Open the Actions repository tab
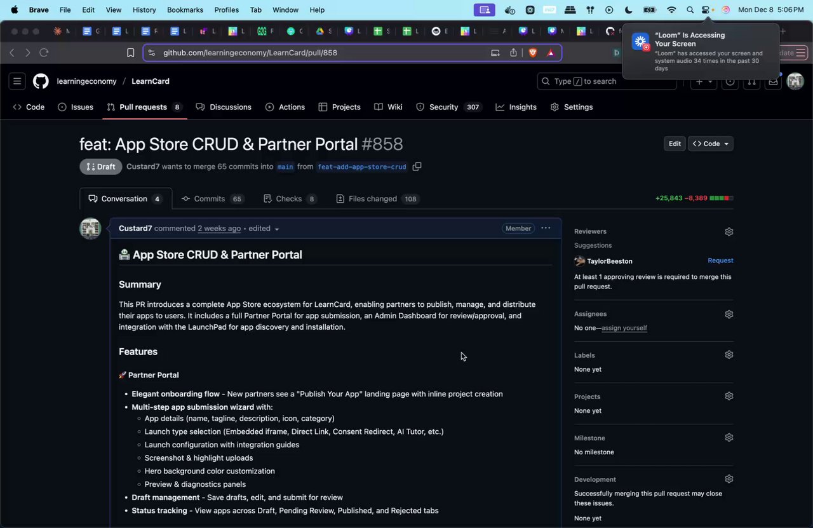 click(285, 107)
